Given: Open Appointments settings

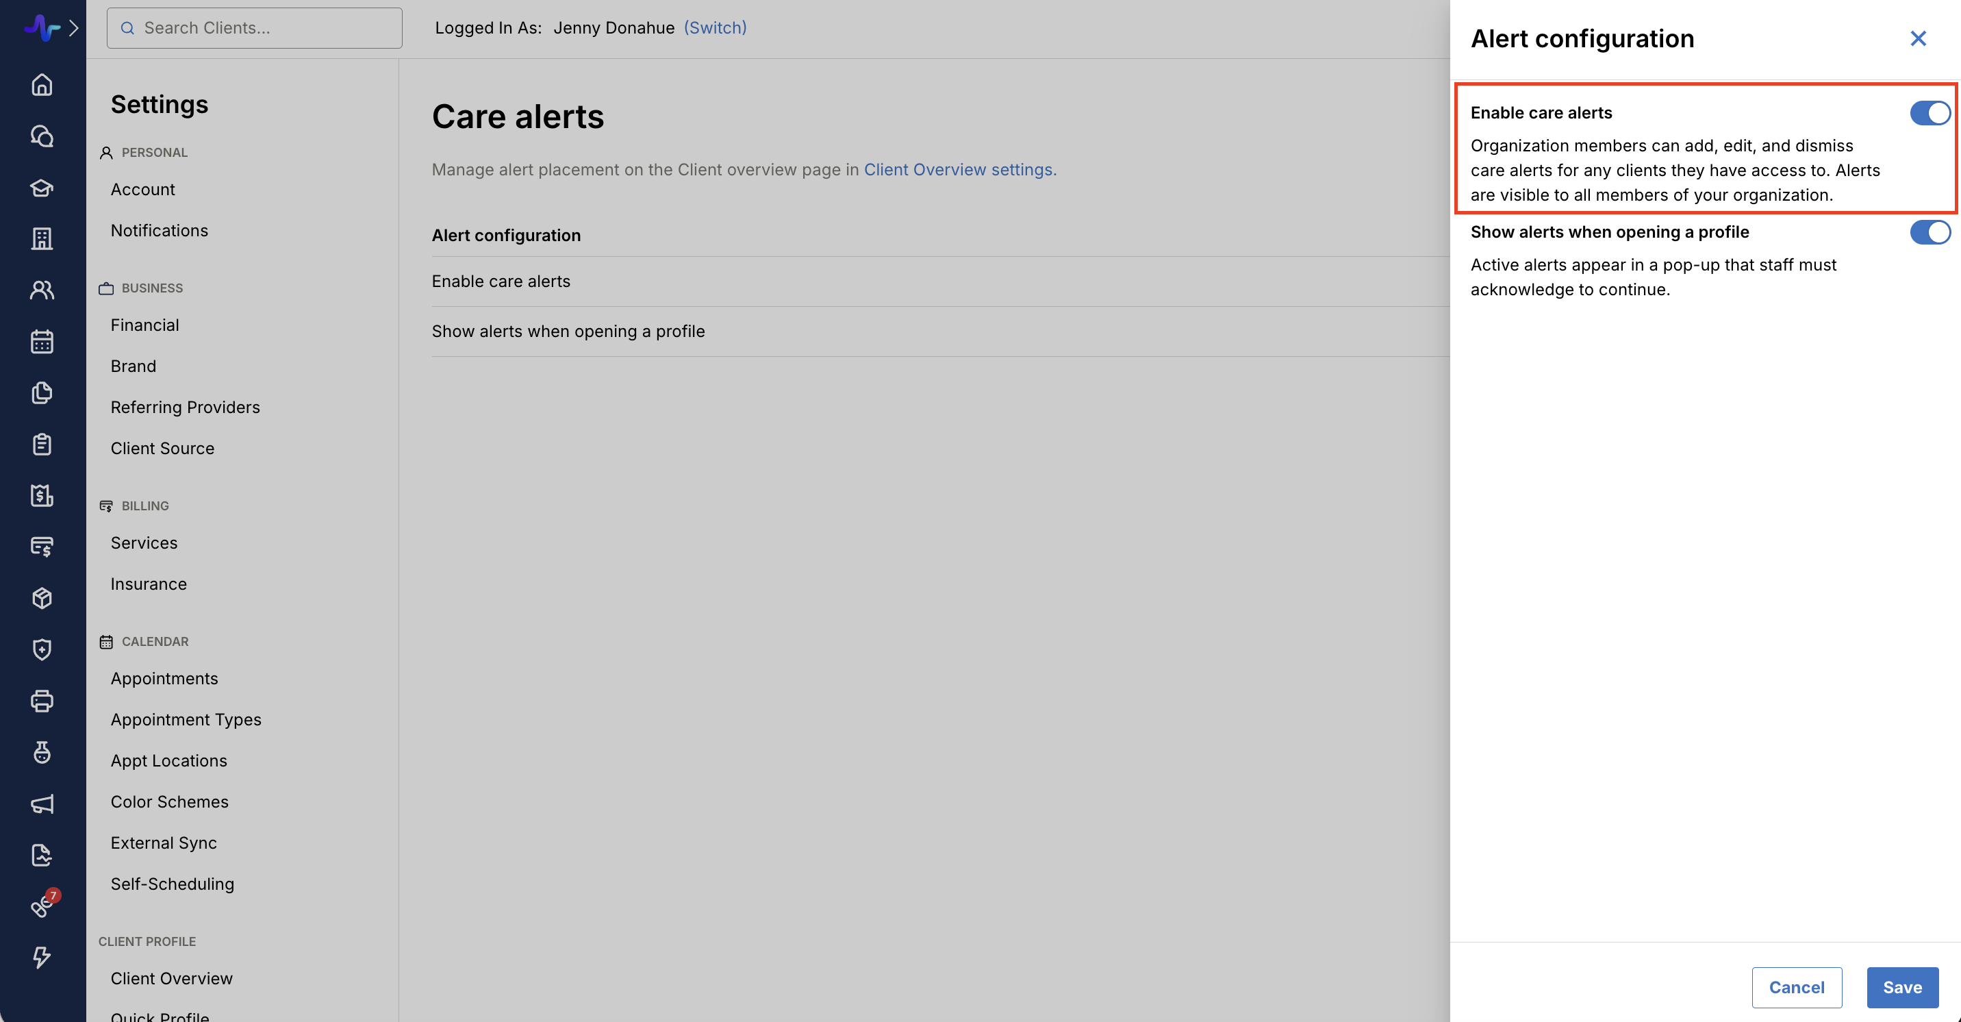Looking at the screenshot, I should coord(164,679).
